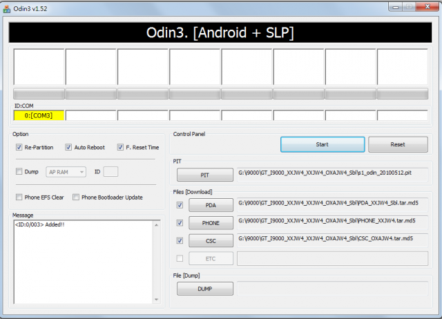The image size is (442, 319).
Task: Click the empty ETC path field
Action: pos(333,258)
